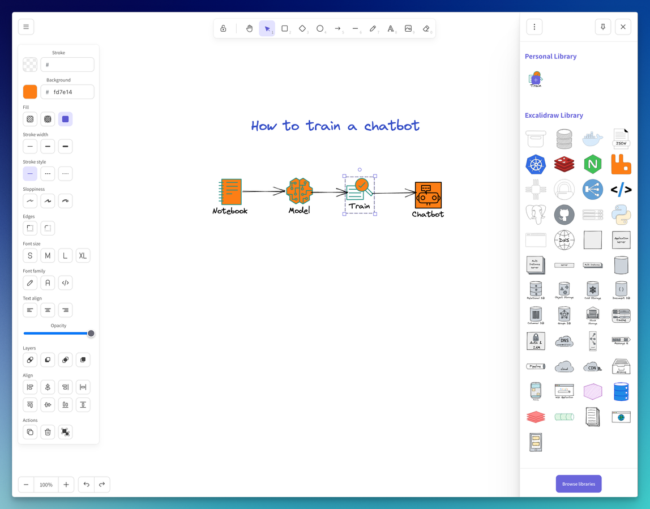Select the Selection arrow tool
This screenshot has width=650, height=509.
pyautogui.click(x=267, y=29)
